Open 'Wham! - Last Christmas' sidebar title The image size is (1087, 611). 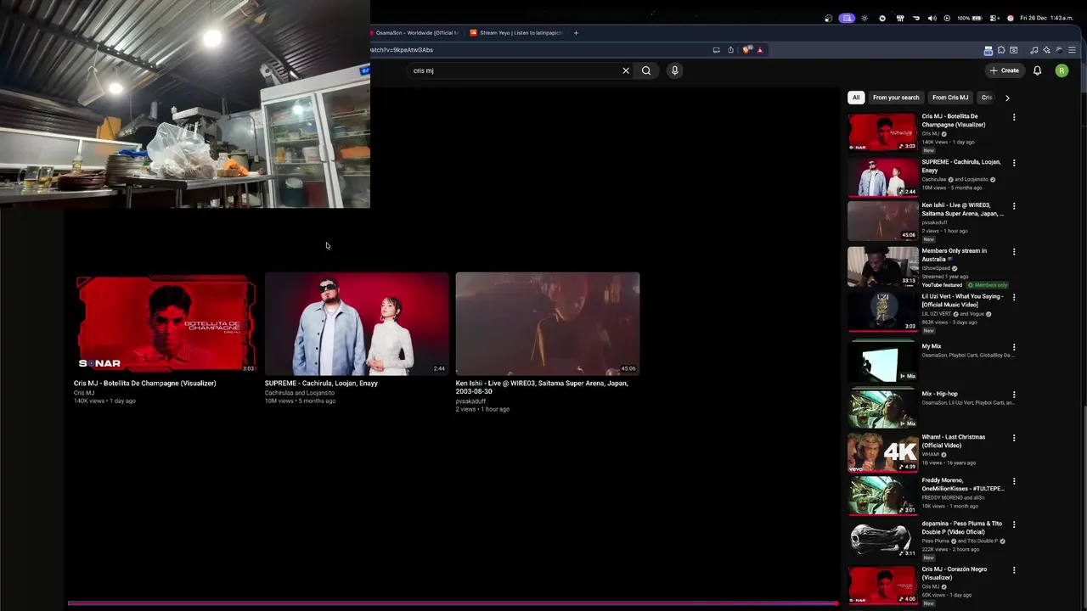coord(954,441)
